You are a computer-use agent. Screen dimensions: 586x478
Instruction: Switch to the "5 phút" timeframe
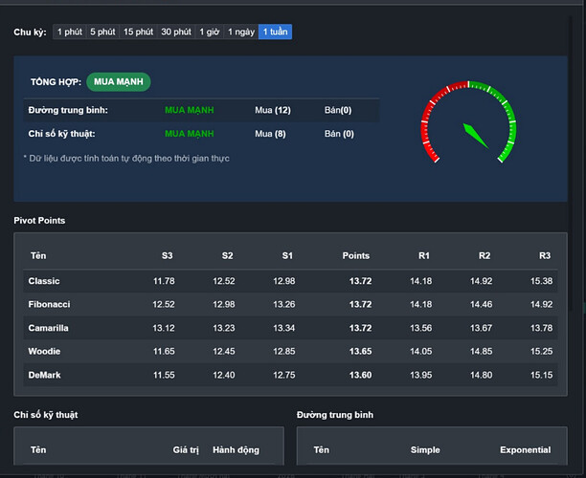(x=102, y=32)
